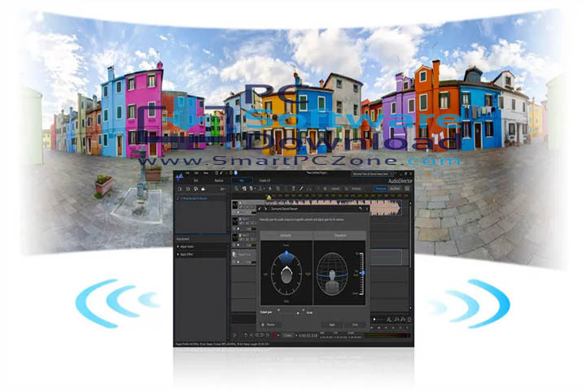586x390 pixels.
Task: Click the red Record button
Action: 274,335
